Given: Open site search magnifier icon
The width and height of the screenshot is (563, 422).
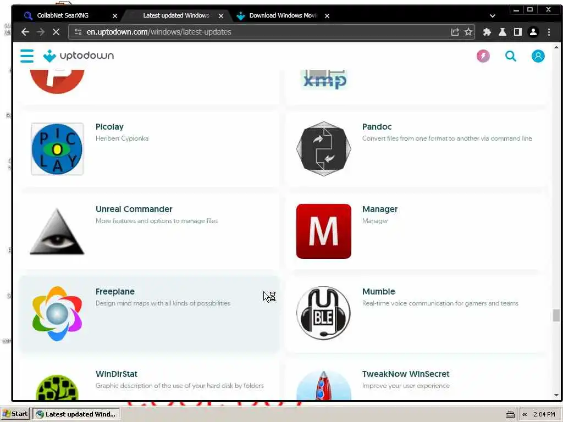Looking at the screenshot, I should [x=511, y=56].
